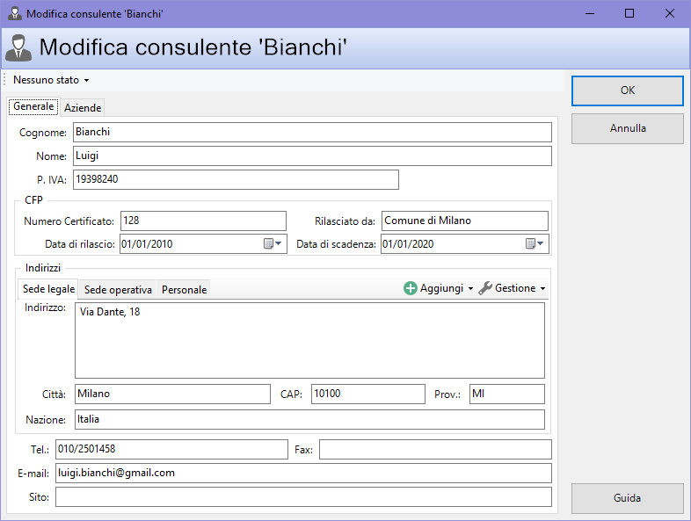Click the empty Fax field
This screenshot has height=521, width=691.
click(434, 450)
